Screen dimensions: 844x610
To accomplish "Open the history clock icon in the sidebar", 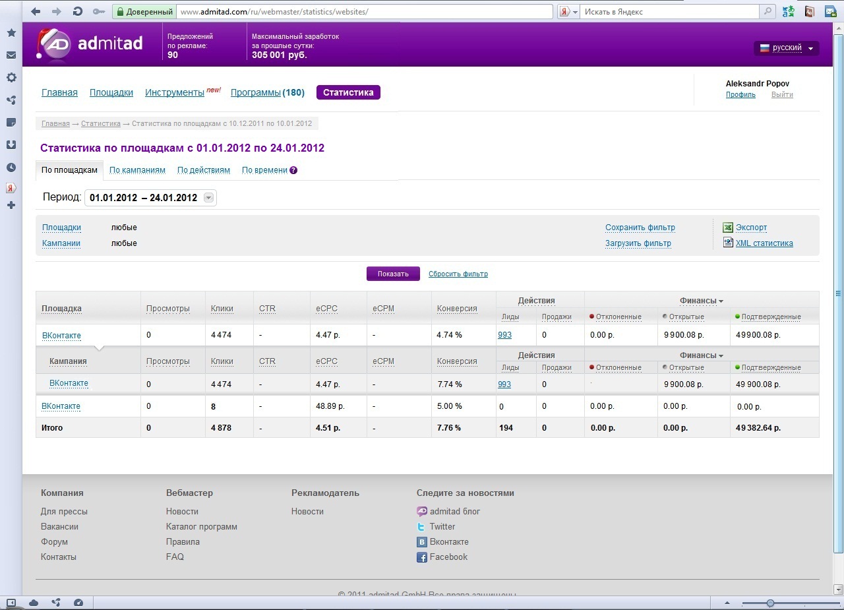I will pos(11,168).
